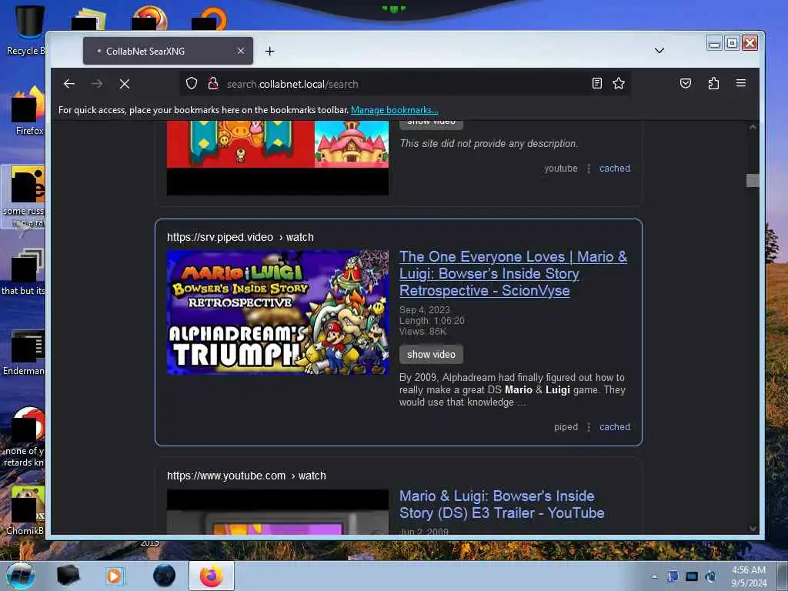Open the extensions puzzle icon
This screenshot has width=788, height=591.
tap(713, 83)
